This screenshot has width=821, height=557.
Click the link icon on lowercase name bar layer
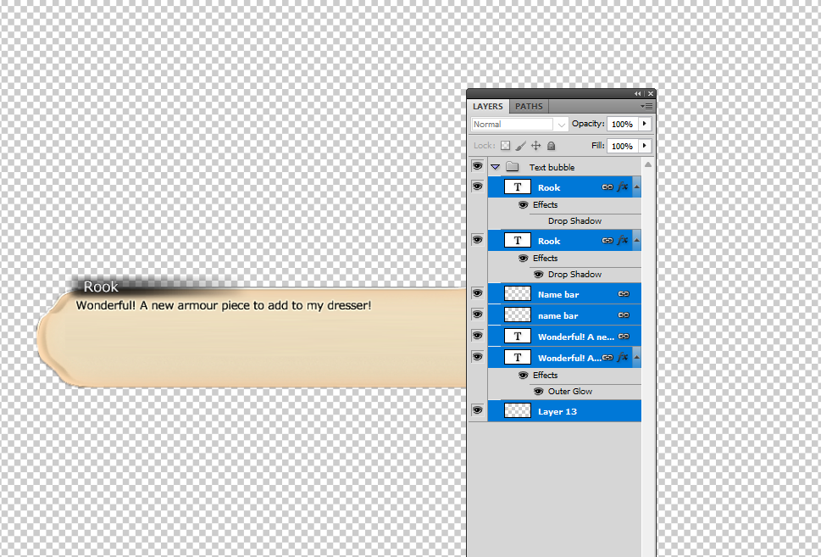click(x=624, y=315)
